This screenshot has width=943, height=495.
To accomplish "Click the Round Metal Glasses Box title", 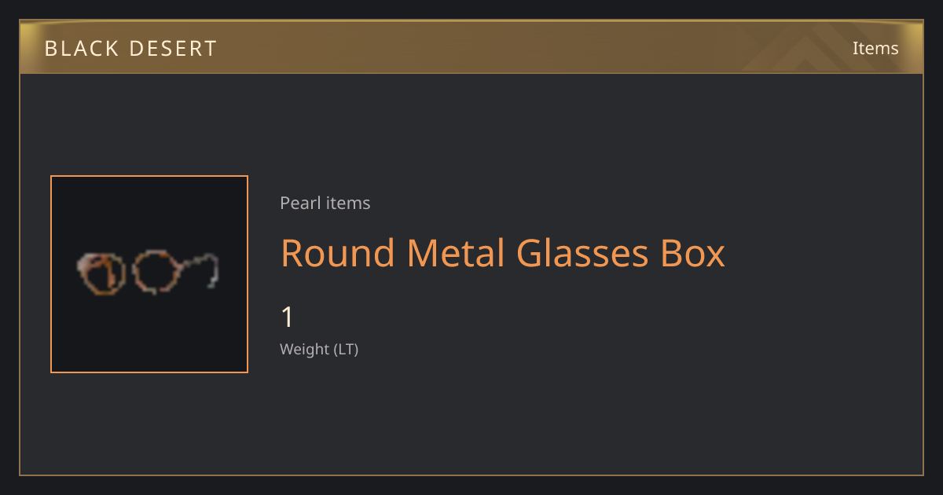I will coord(503,253).
